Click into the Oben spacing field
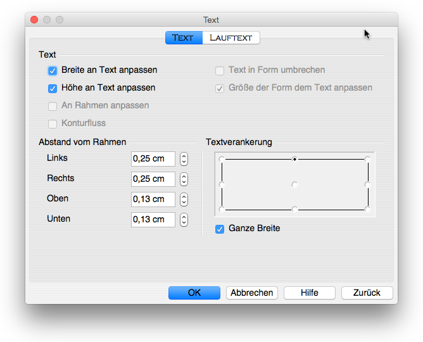This screenshot has width=423, height=342. click(153, 199)
